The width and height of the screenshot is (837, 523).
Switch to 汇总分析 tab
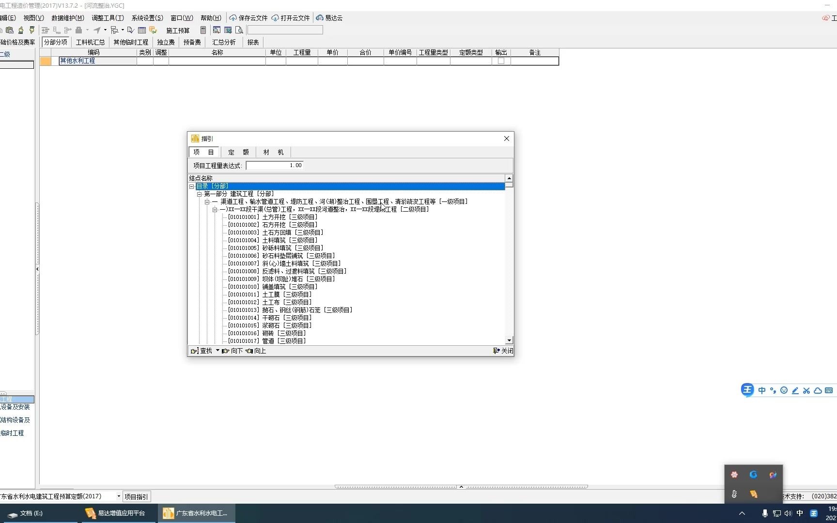pyautogui.click(x=224, y=42)
